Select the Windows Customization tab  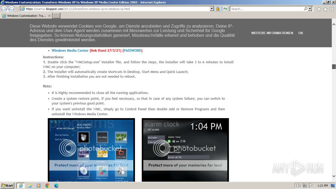click(26, 16)
